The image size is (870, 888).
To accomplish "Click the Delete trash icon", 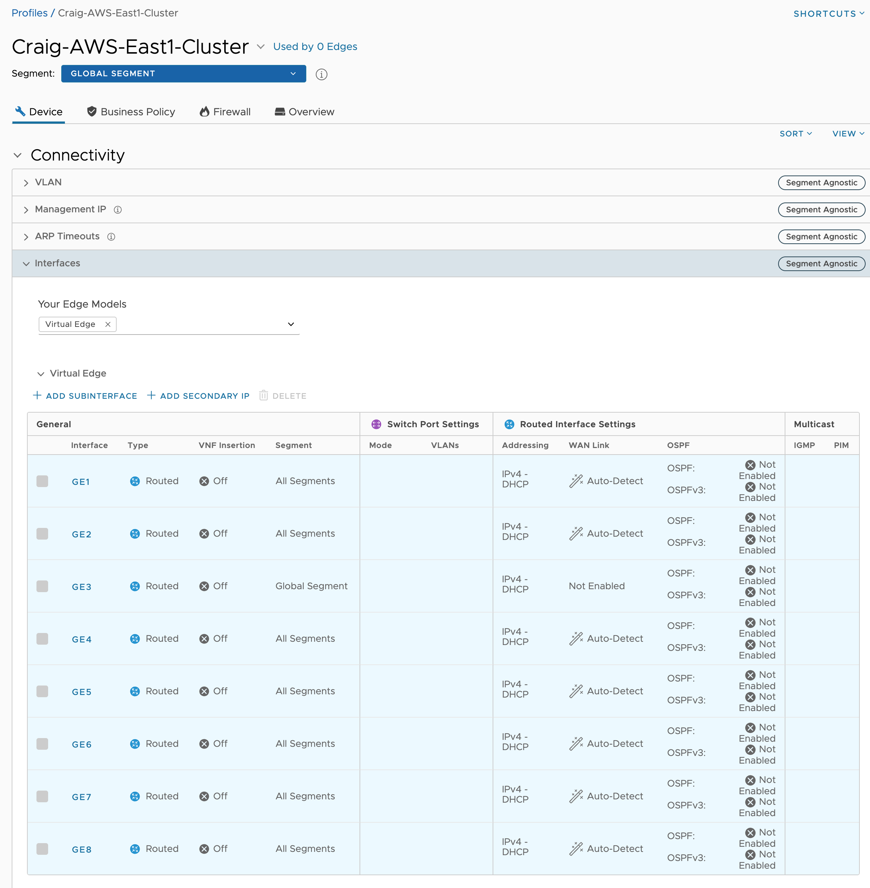I will point(264,395).
